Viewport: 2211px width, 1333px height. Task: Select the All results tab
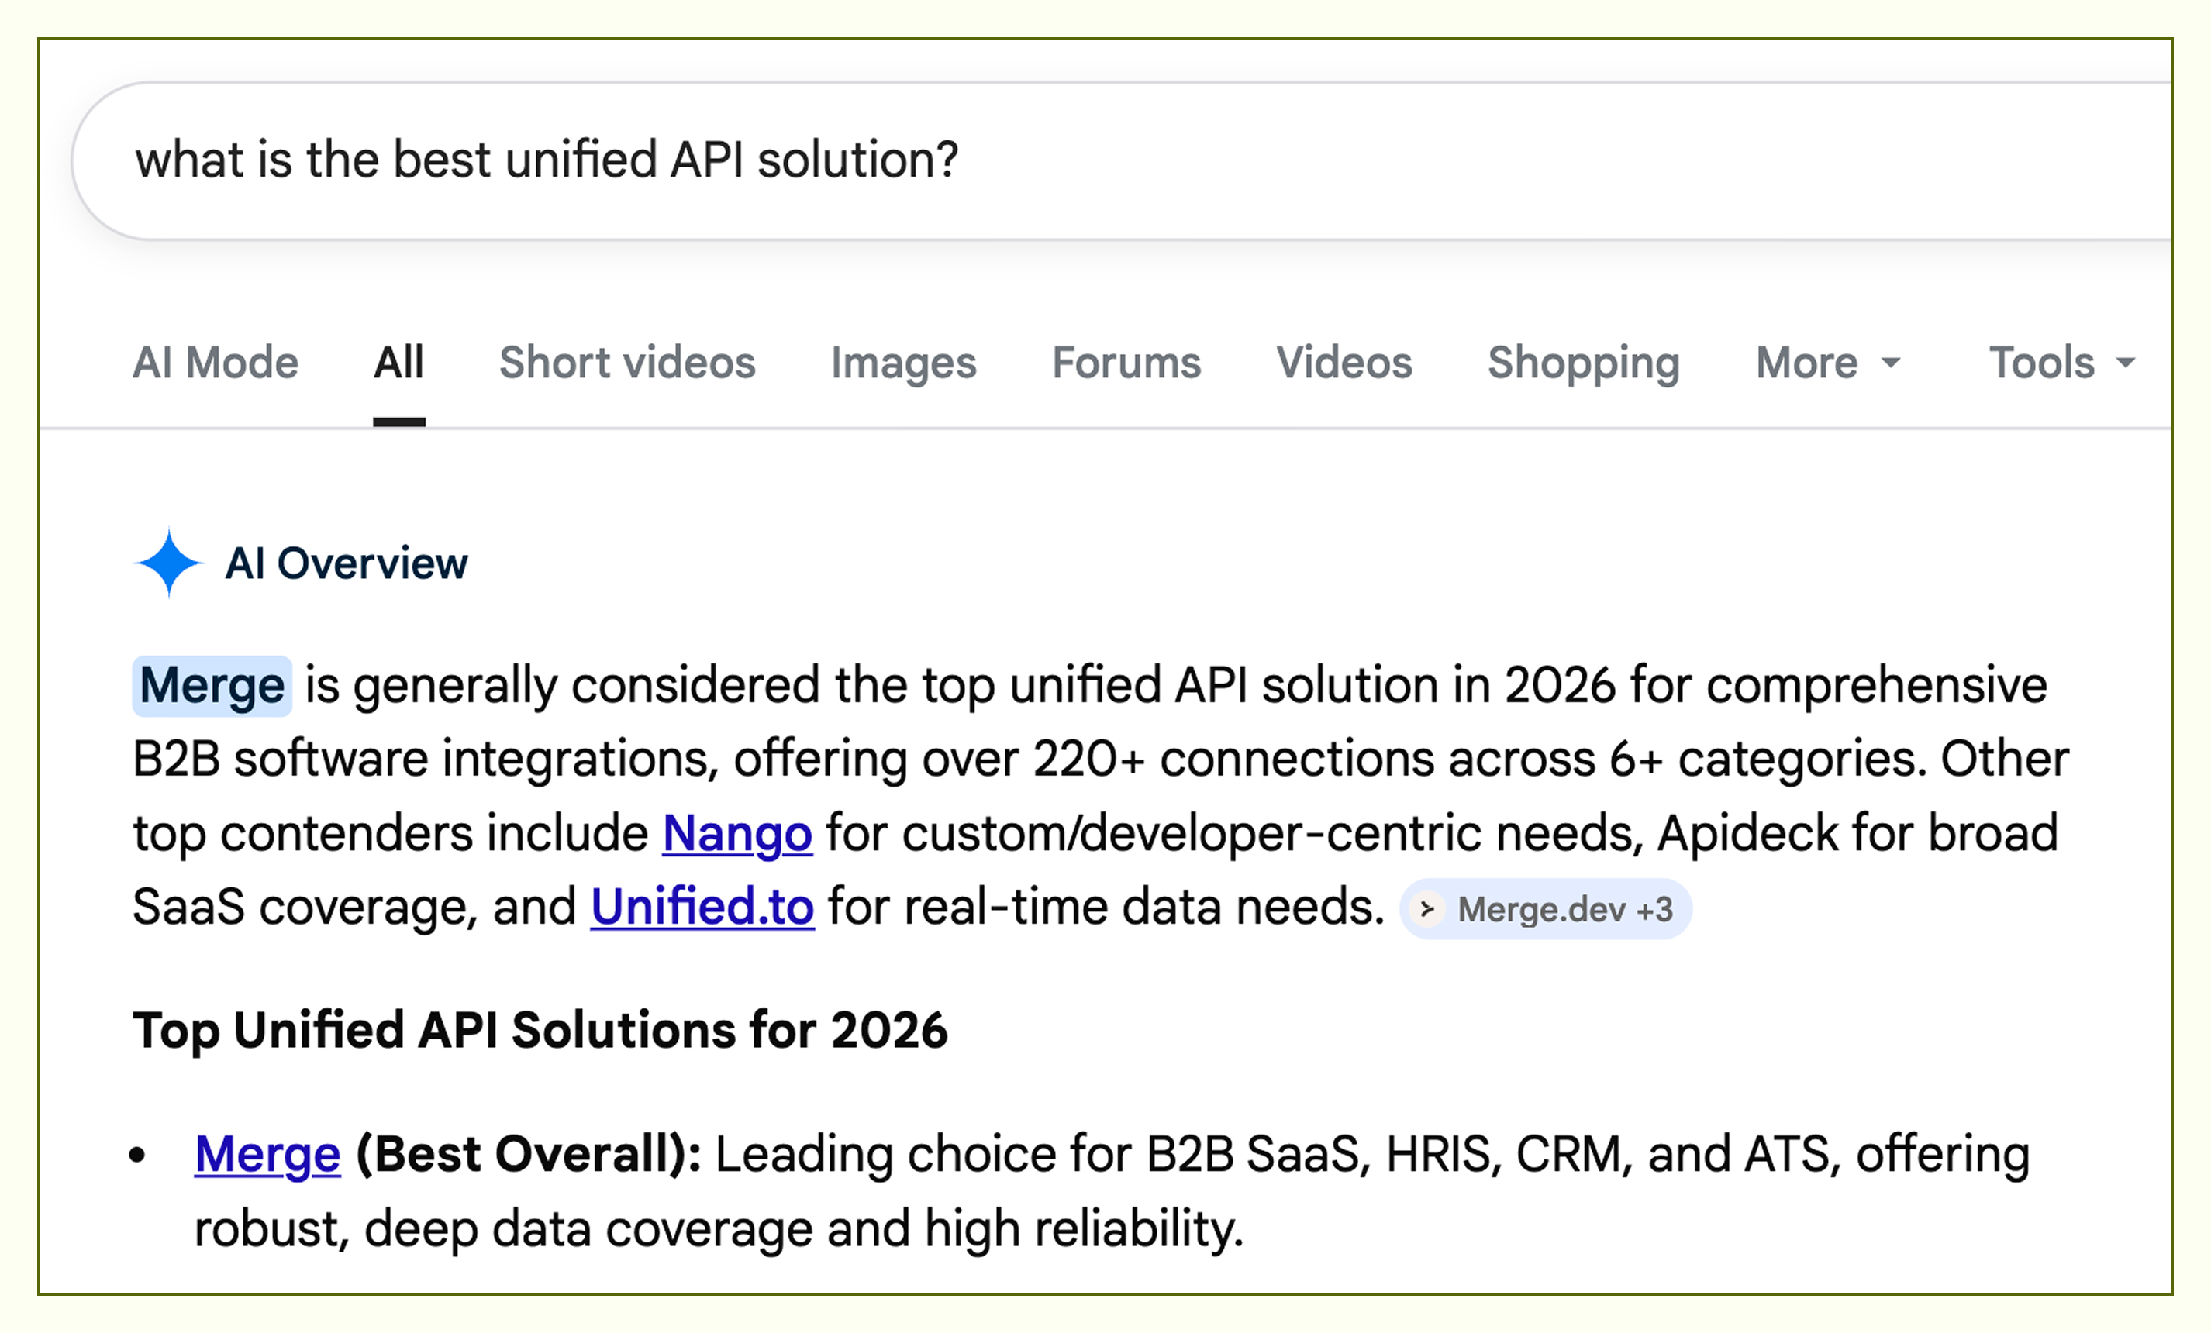398,363
